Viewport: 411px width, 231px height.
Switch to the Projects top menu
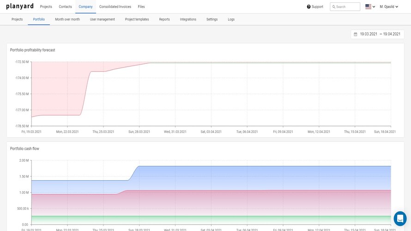pyautogui.click(x=46, y=7)
